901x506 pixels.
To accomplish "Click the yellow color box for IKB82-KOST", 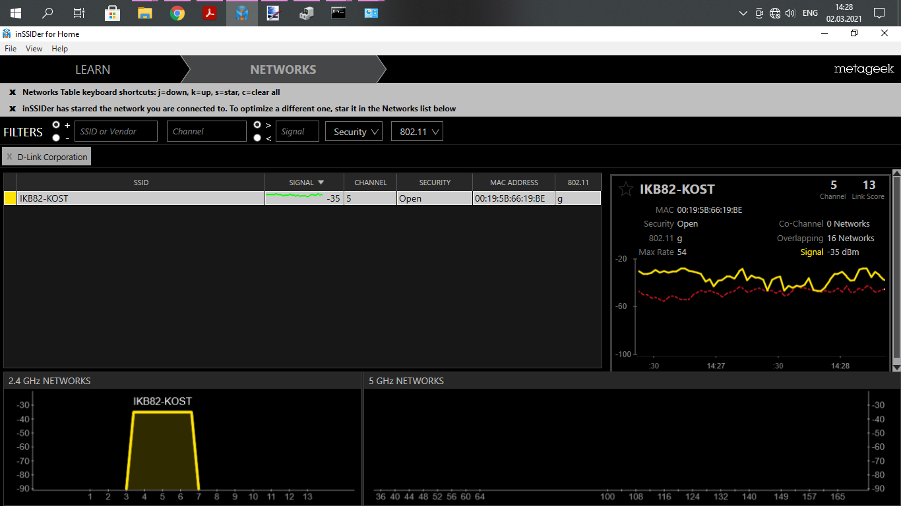I will click(11, 198).
